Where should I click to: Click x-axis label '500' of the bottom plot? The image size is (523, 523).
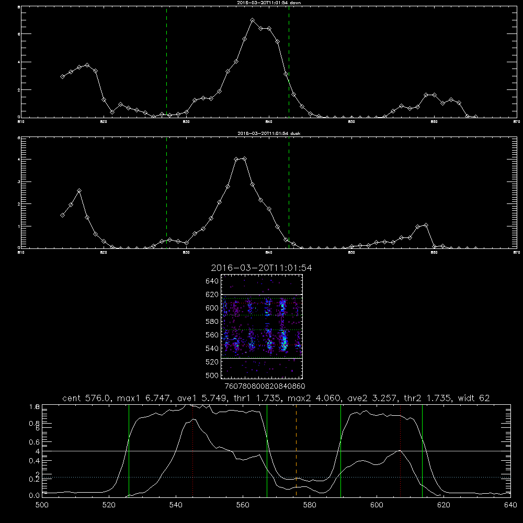pos(42,505)
